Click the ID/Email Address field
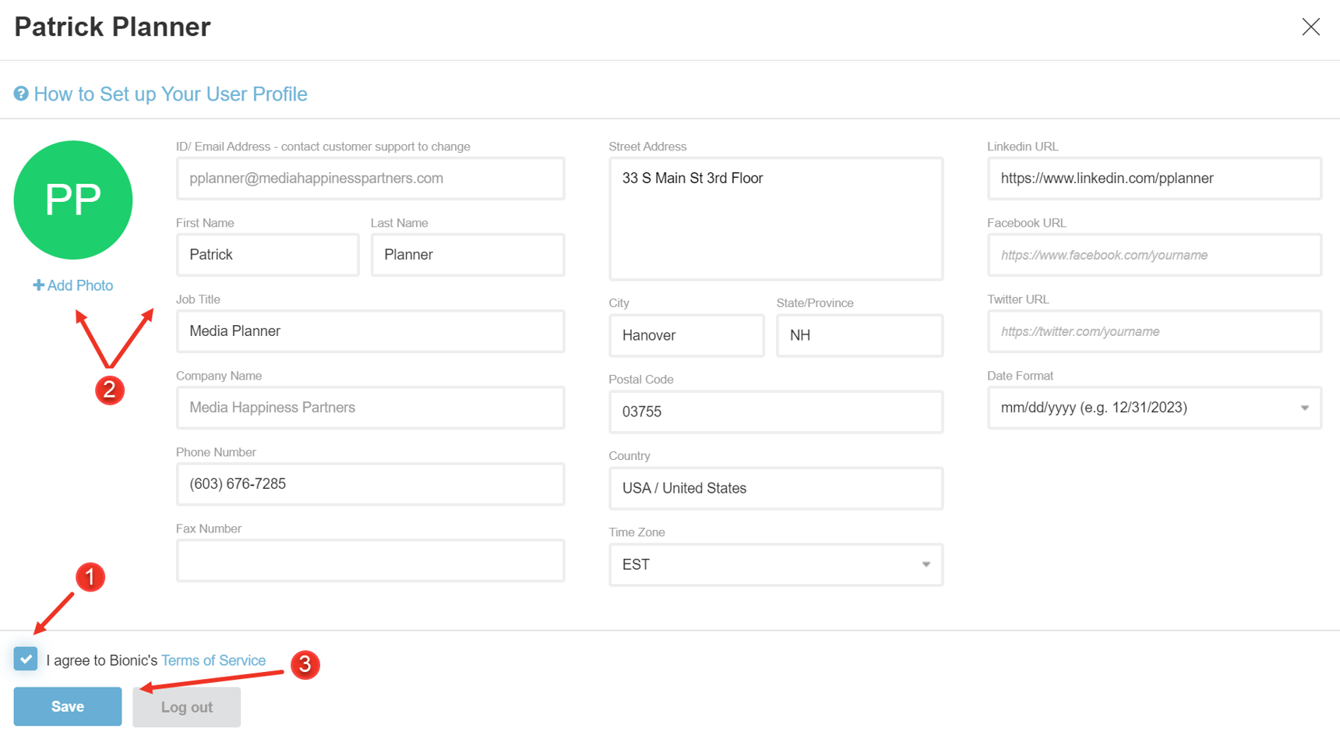1340x739 pixels. (x=370, y=179)
